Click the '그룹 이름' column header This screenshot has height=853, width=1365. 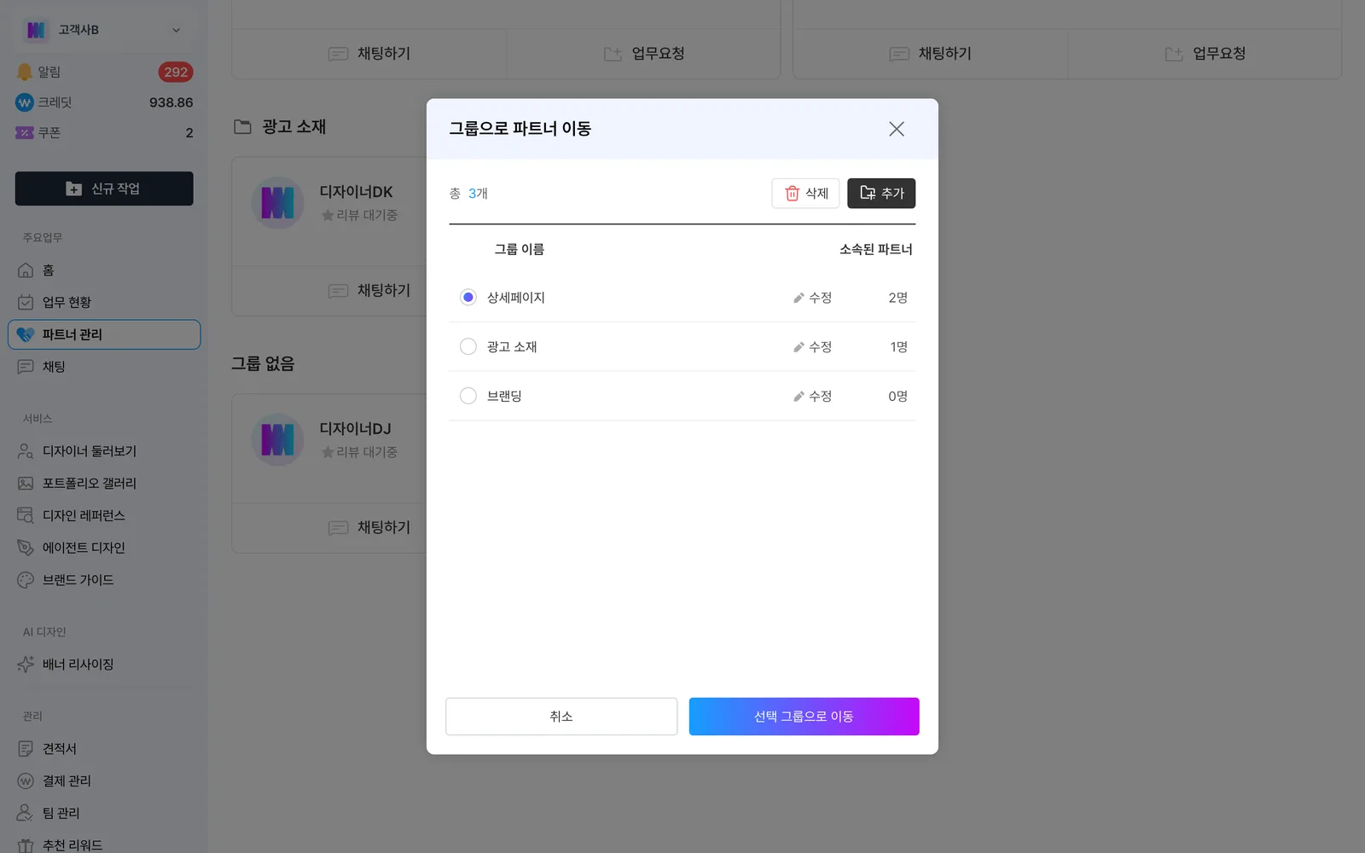(x=520, y=249)
